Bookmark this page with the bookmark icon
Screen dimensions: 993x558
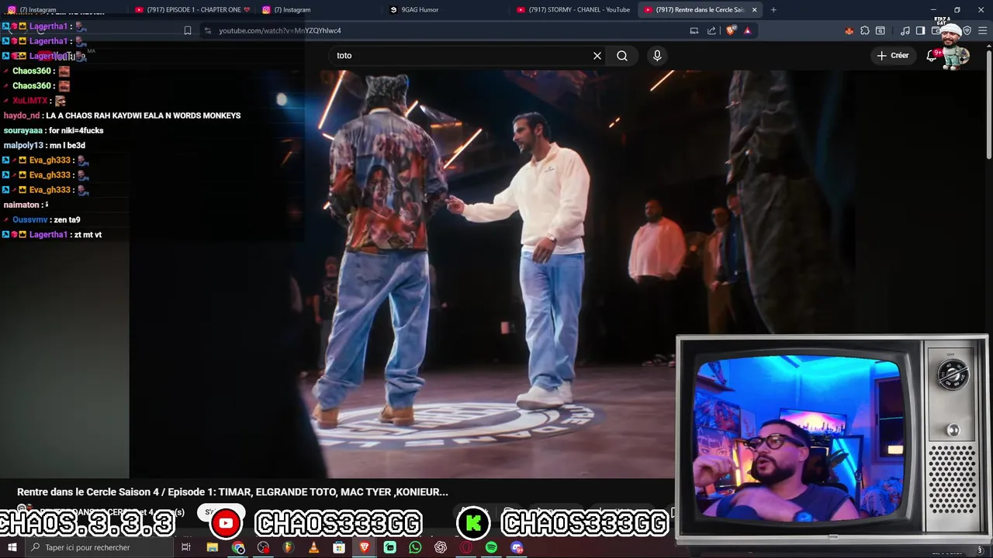pos(188,31)
